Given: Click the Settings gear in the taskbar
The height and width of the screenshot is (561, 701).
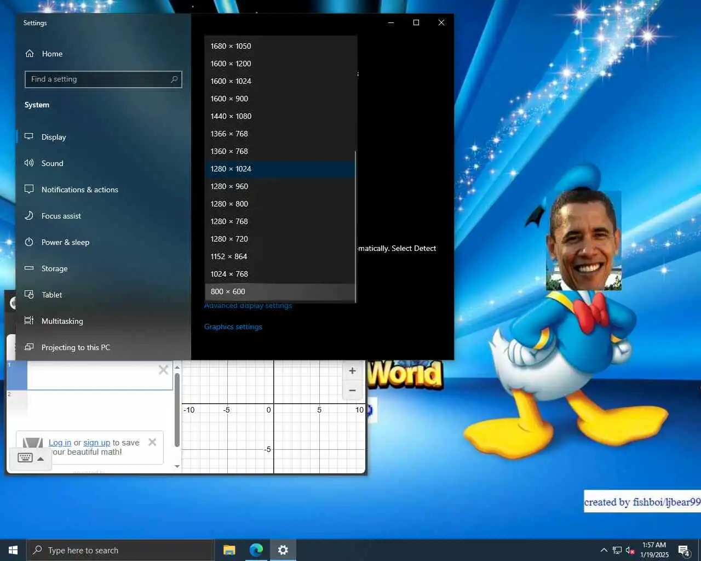Looking at the screenshot, I should coord(283,550).
